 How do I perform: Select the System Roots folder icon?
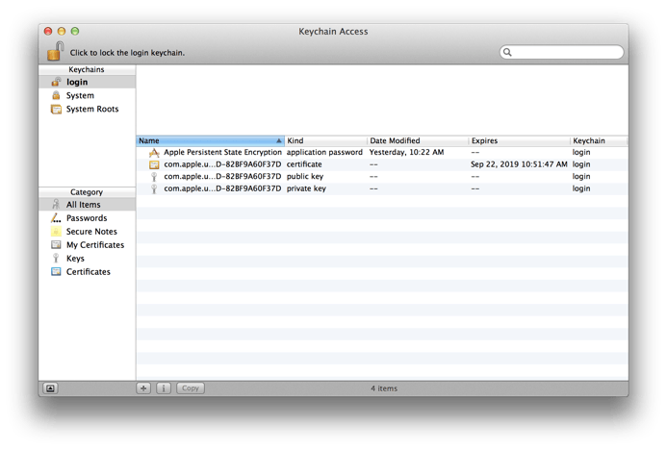[56, 109]
